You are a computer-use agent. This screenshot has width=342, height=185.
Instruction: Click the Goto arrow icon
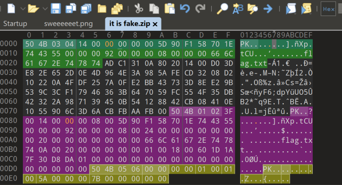click(268, 9)
